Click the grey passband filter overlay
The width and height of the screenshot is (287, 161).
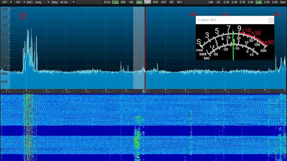click(139, 48)
